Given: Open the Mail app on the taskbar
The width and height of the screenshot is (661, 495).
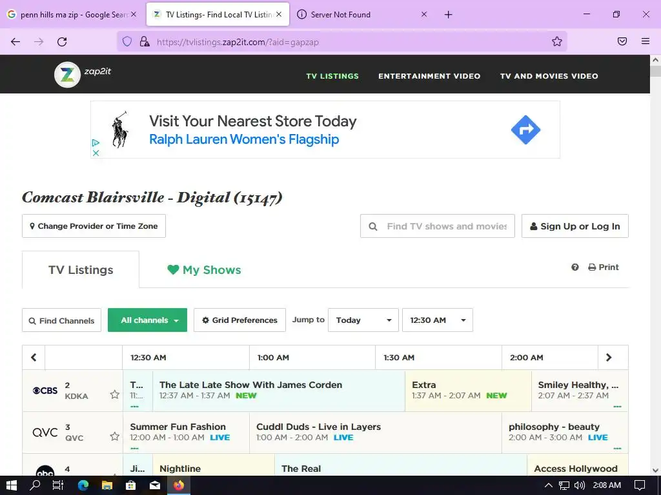Looking at the screenshot, I should click(155, 485).
